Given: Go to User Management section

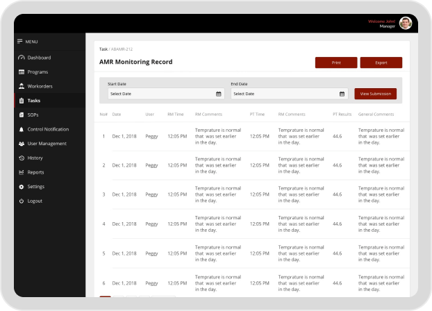Looking at the screenshot, I should [x=47, y=144].
